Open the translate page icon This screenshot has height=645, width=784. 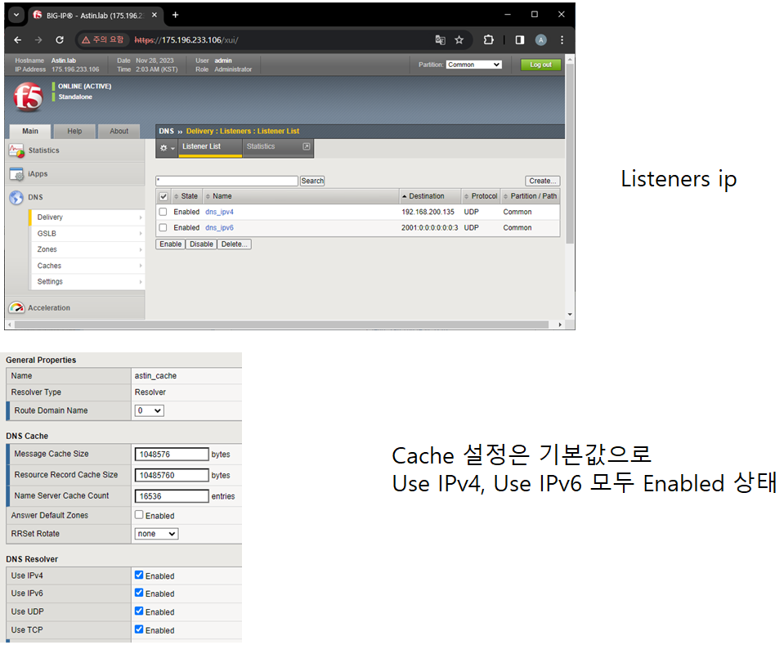[x=440, y=40]
